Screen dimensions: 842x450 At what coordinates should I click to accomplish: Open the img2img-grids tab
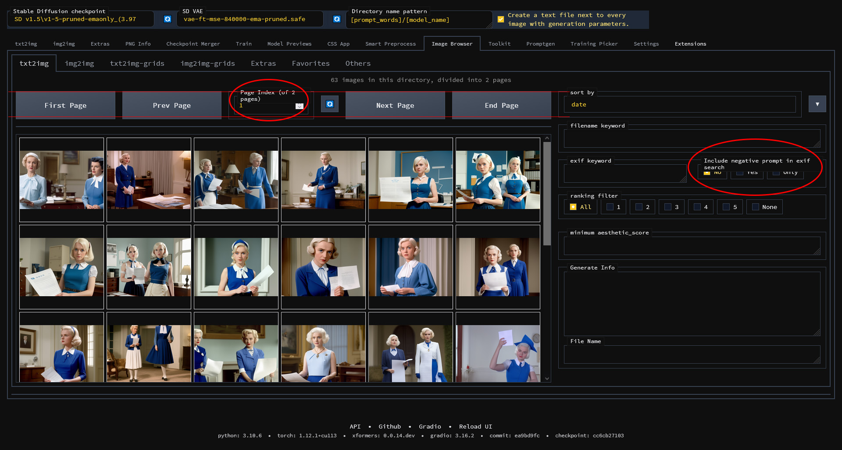(207, 63)
